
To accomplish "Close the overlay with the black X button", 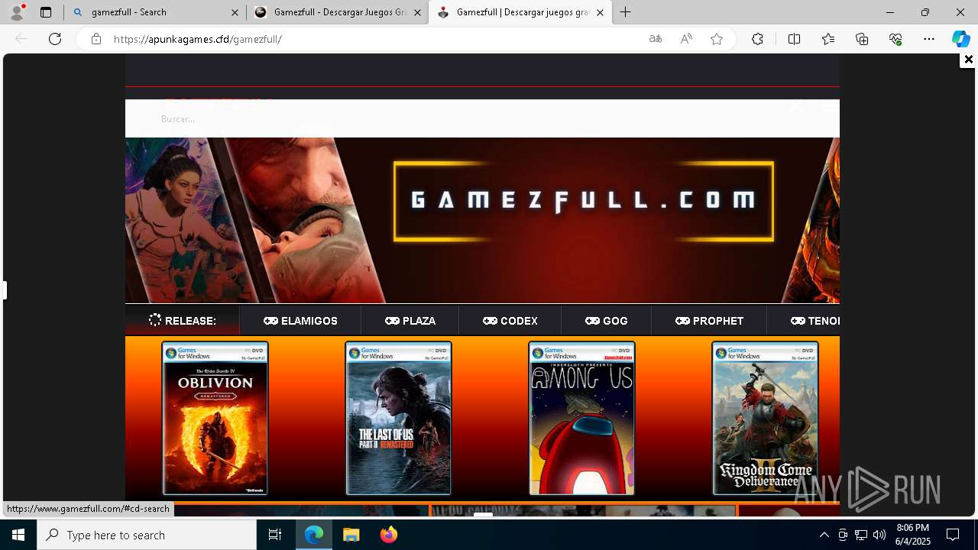I will pos(968,60).
